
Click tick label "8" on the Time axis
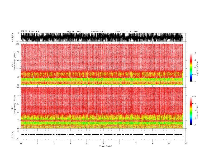click(153, 143)
